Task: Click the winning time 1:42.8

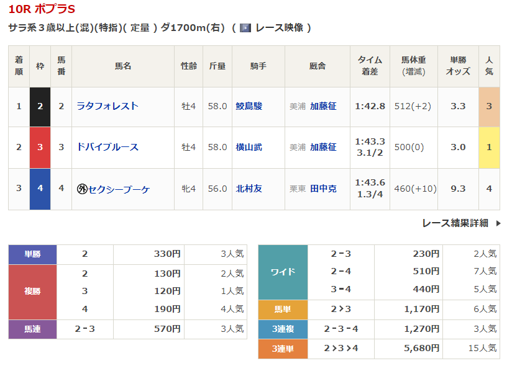Action: (370, 106)
